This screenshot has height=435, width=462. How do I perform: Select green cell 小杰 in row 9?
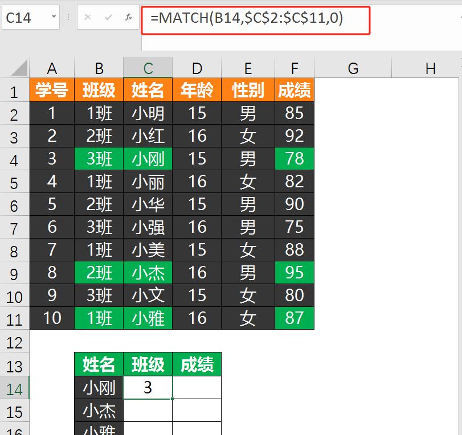click(148, 273)
